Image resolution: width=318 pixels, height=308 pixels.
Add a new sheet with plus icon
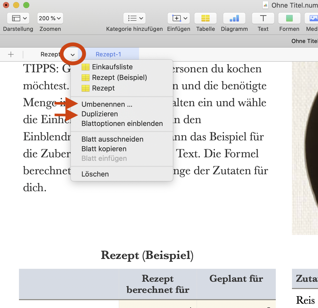[11, 54]
